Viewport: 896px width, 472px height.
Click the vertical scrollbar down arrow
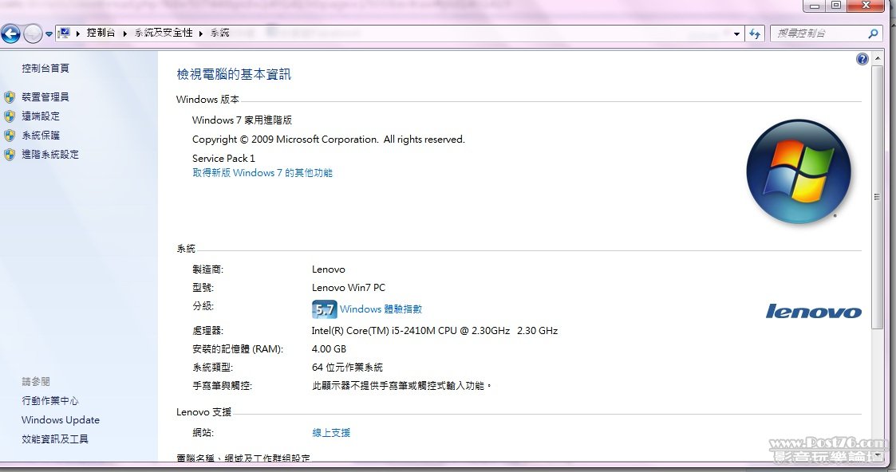[877, 455]
